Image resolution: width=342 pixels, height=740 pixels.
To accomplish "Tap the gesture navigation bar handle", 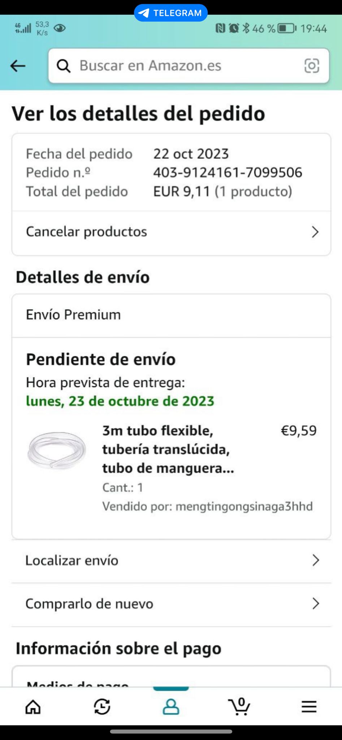I will 171,731.
